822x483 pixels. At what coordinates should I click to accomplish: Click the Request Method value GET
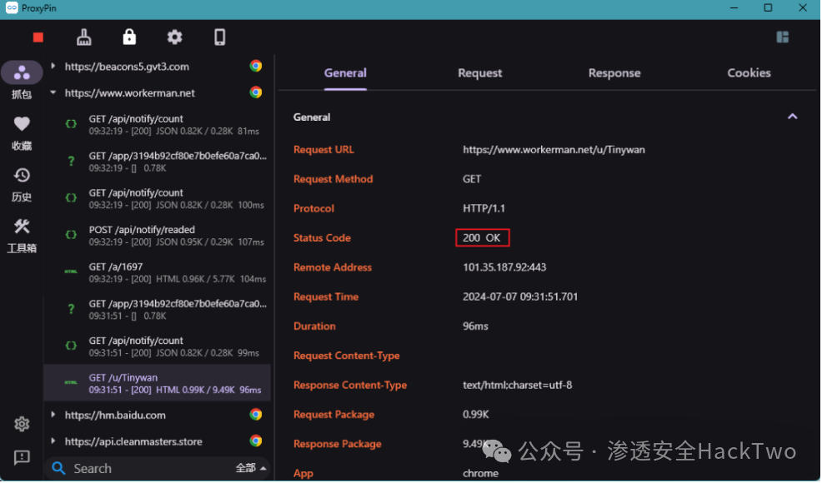click(x=471, y=179)
